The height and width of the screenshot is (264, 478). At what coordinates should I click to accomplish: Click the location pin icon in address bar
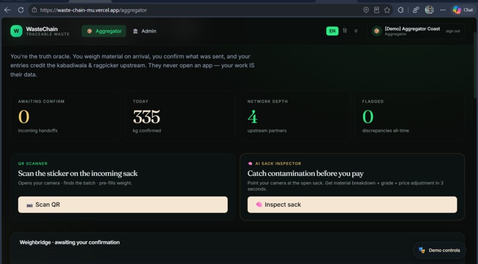point(366,10)
